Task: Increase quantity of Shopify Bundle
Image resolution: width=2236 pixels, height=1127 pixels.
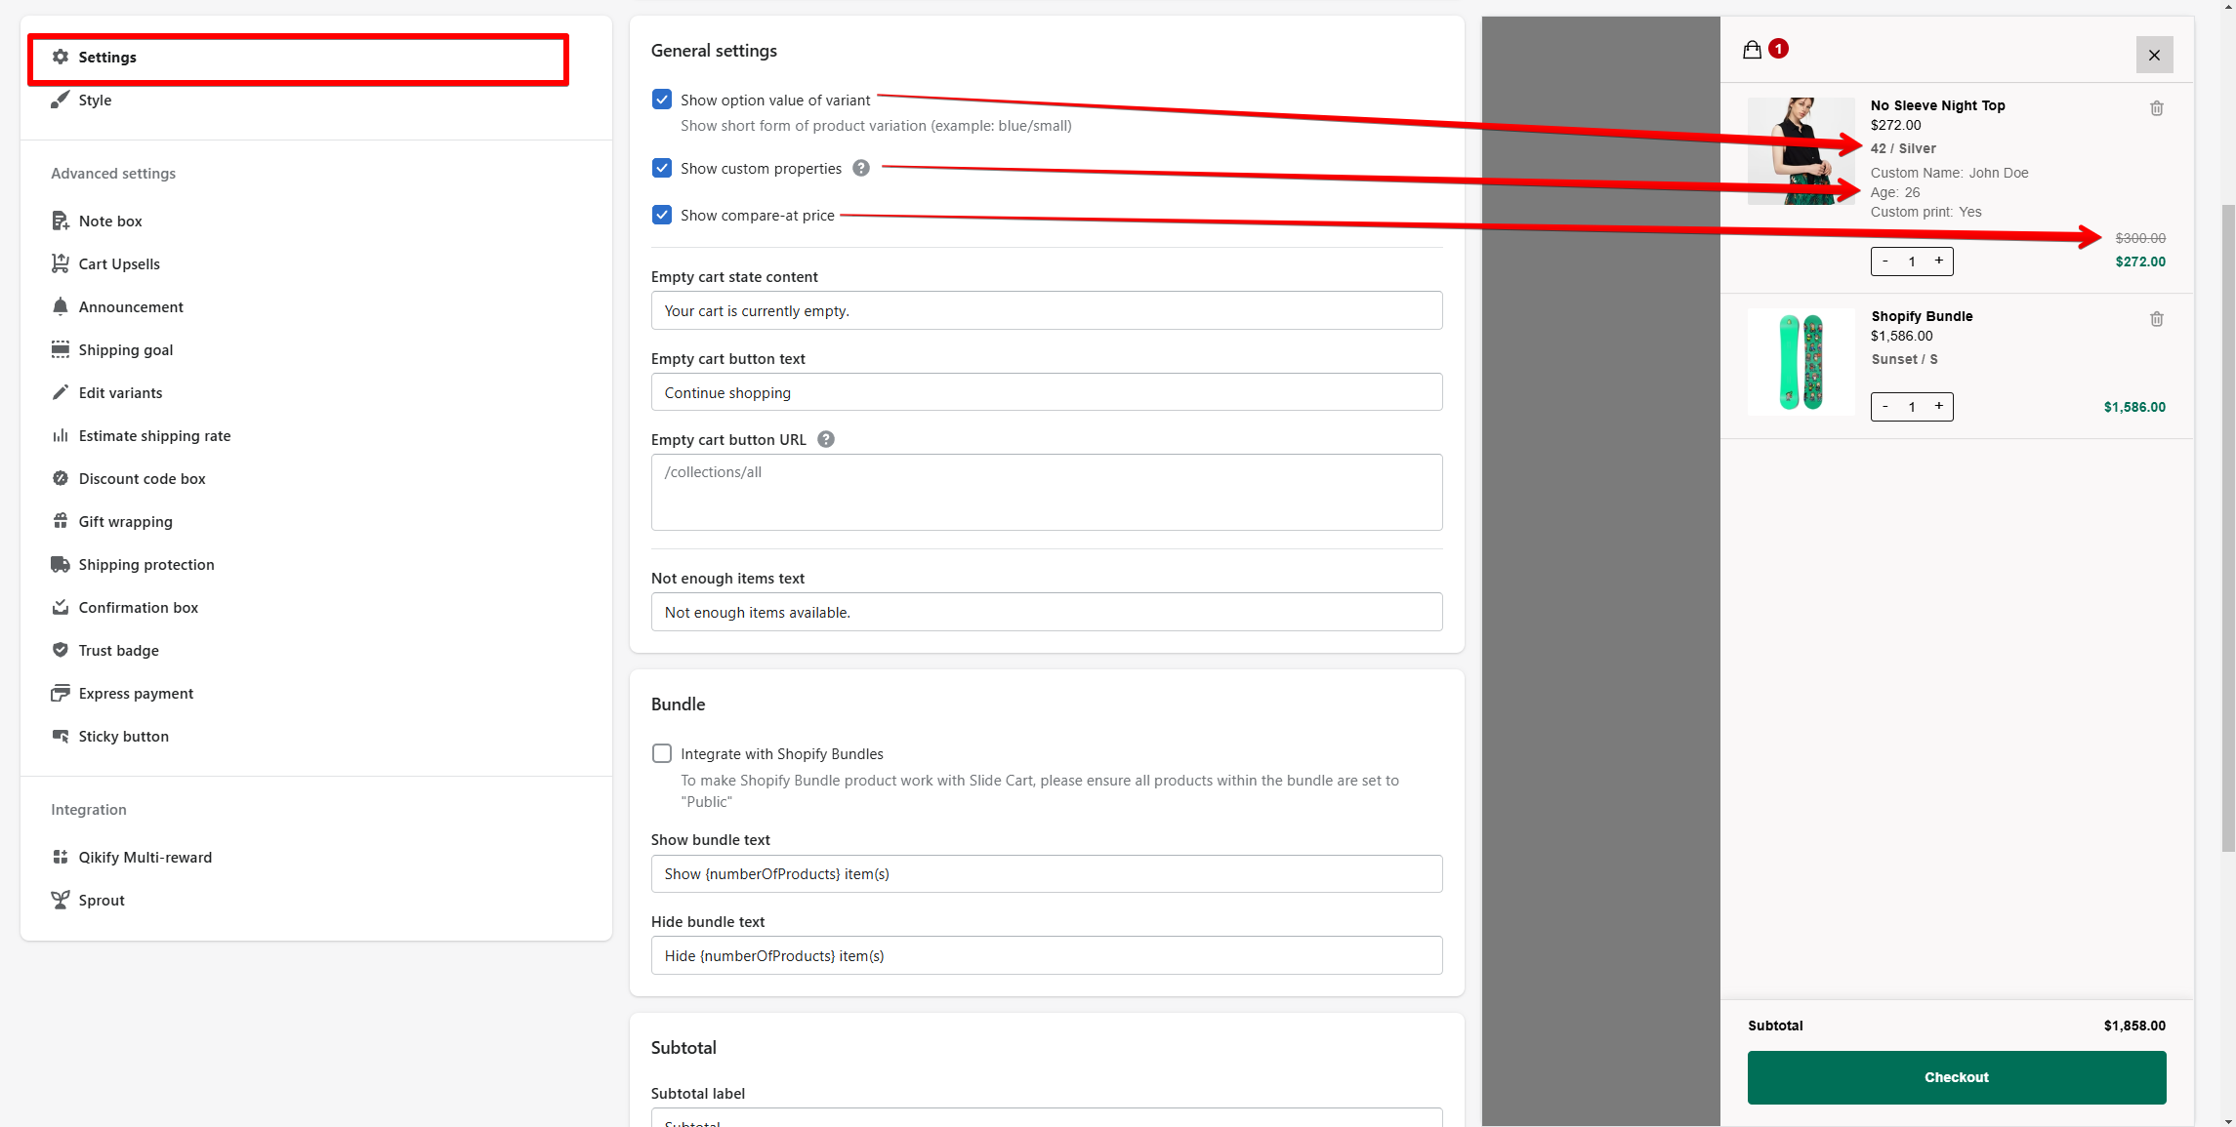Action: (1939, 406)
